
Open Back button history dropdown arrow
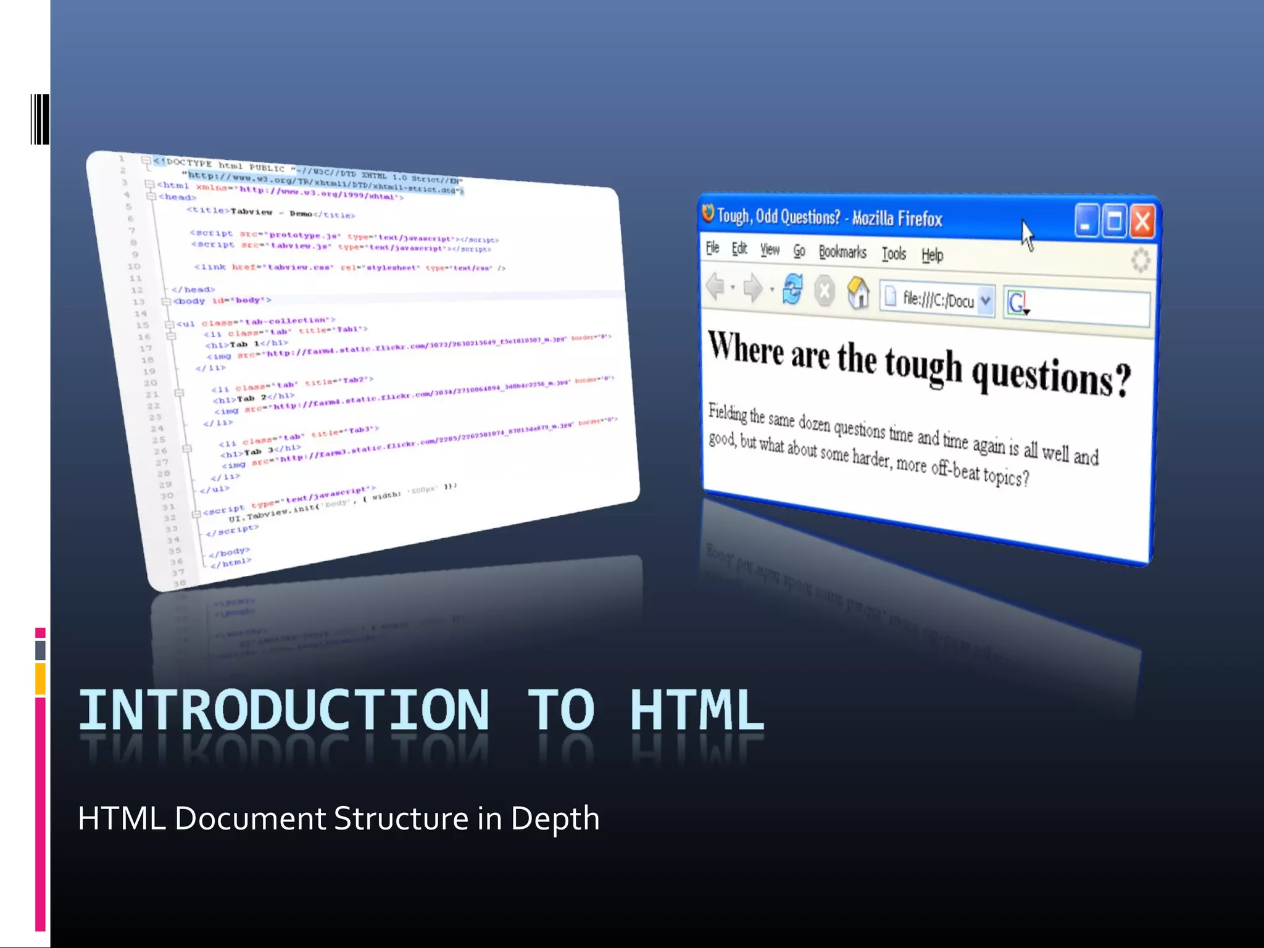[733, 288]
